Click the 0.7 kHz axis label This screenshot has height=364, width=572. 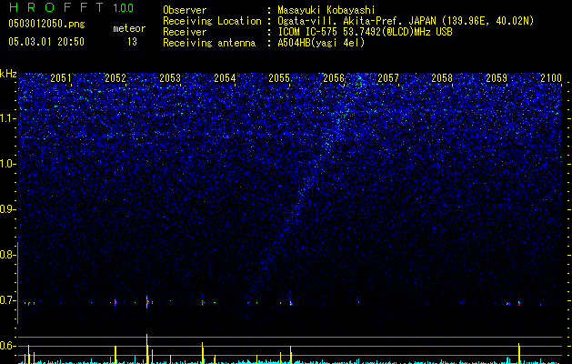[x=7, y=300]
